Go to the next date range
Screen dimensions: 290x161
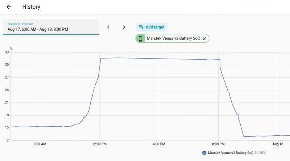tap(124, 27)
